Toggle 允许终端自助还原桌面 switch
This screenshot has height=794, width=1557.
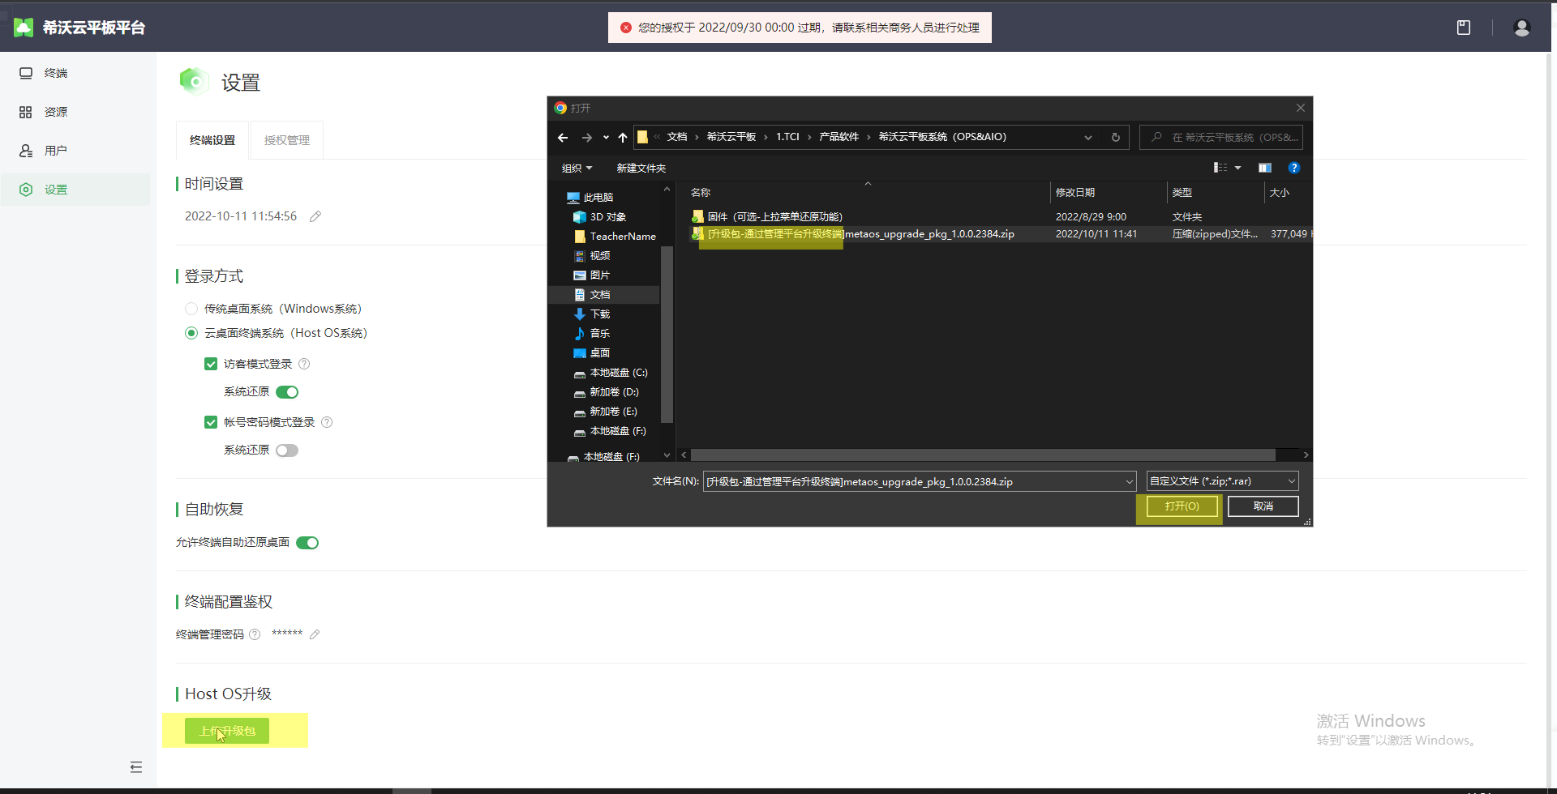[307, 543]
